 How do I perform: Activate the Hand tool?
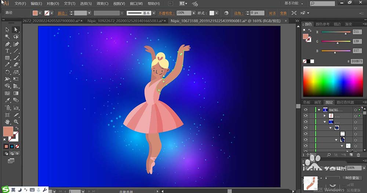7,122
